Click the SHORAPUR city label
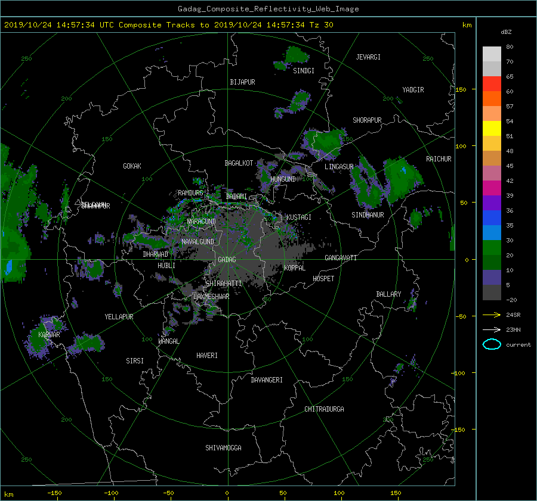Image resolution: width=537 pixels, height=501 pixels. tap(367, 120)
